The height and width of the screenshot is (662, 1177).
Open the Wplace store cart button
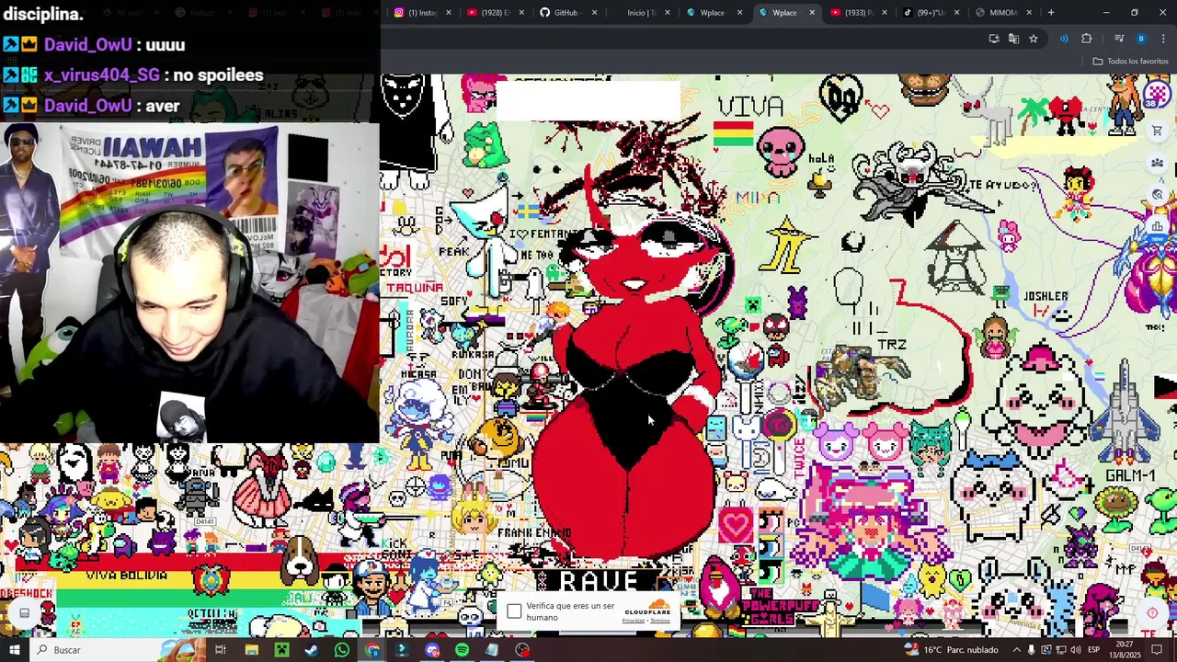coord(1157,131)
